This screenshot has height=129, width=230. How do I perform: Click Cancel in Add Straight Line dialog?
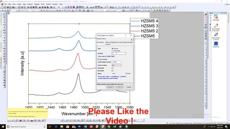(129, 87)
